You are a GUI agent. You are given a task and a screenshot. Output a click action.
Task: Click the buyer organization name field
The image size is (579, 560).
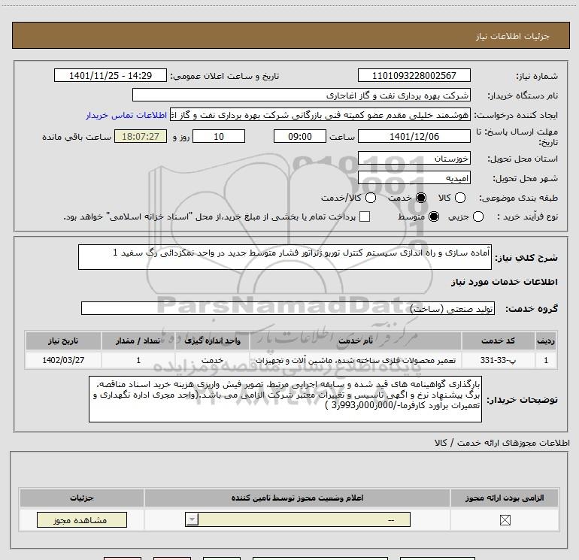click(302, 95)
